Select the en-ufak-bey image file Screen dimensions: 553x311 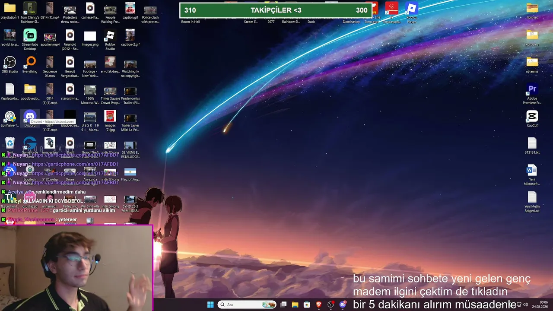click(x=110, y=65)
